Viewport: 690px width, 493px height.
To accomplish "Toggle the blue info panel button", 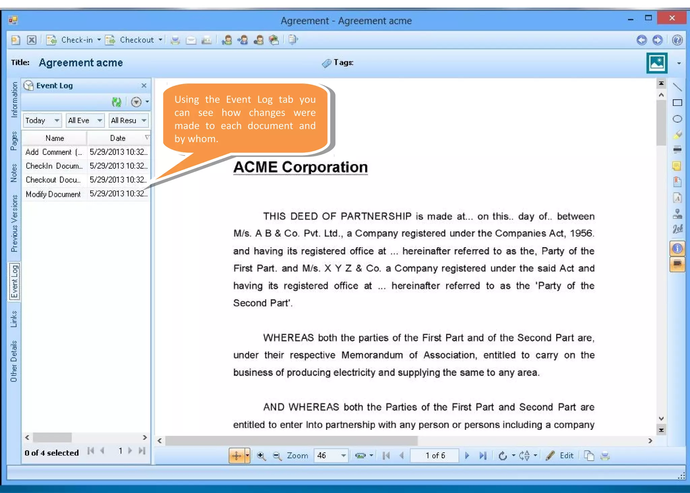I will (x=677, y=249).
